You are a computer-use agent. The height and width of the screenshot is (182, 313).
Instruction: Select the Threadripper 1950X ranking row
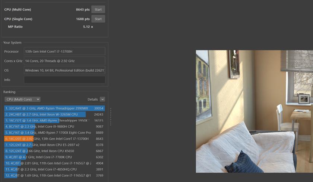click(x=54, y=120)
